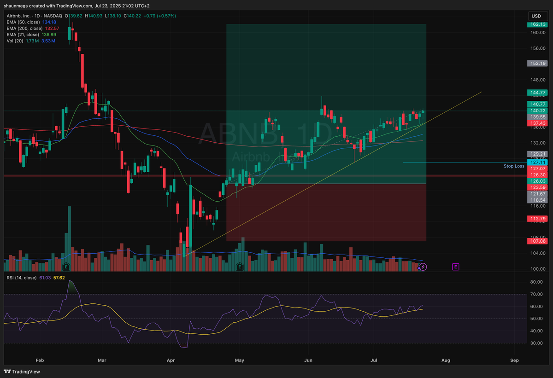553x378 pixels.
Task: Click the EMA 50 value 134.18
Action: [x=49, y=22]
